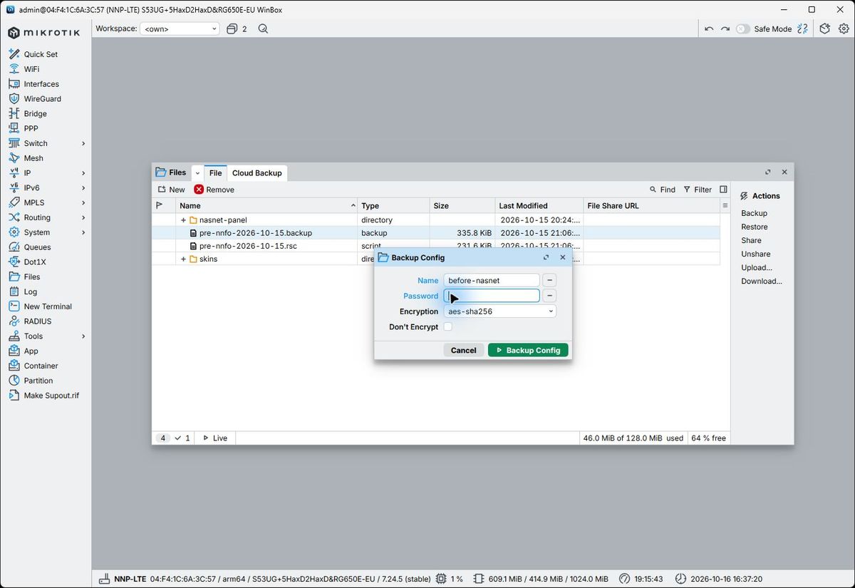Open IPv6 menu item
Screen dimensions: 855x588
tap(31, 188)
